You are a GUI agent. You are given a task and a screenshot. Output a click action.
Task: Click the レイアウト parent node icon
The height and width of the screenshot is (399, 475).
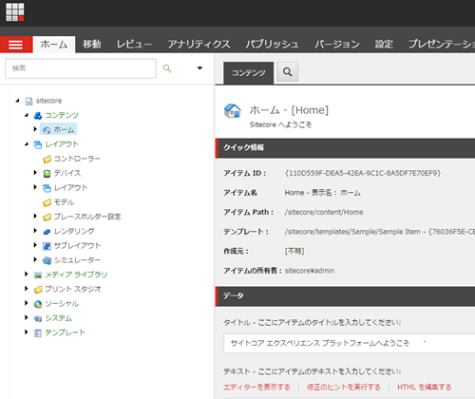(x=38, y=144)
